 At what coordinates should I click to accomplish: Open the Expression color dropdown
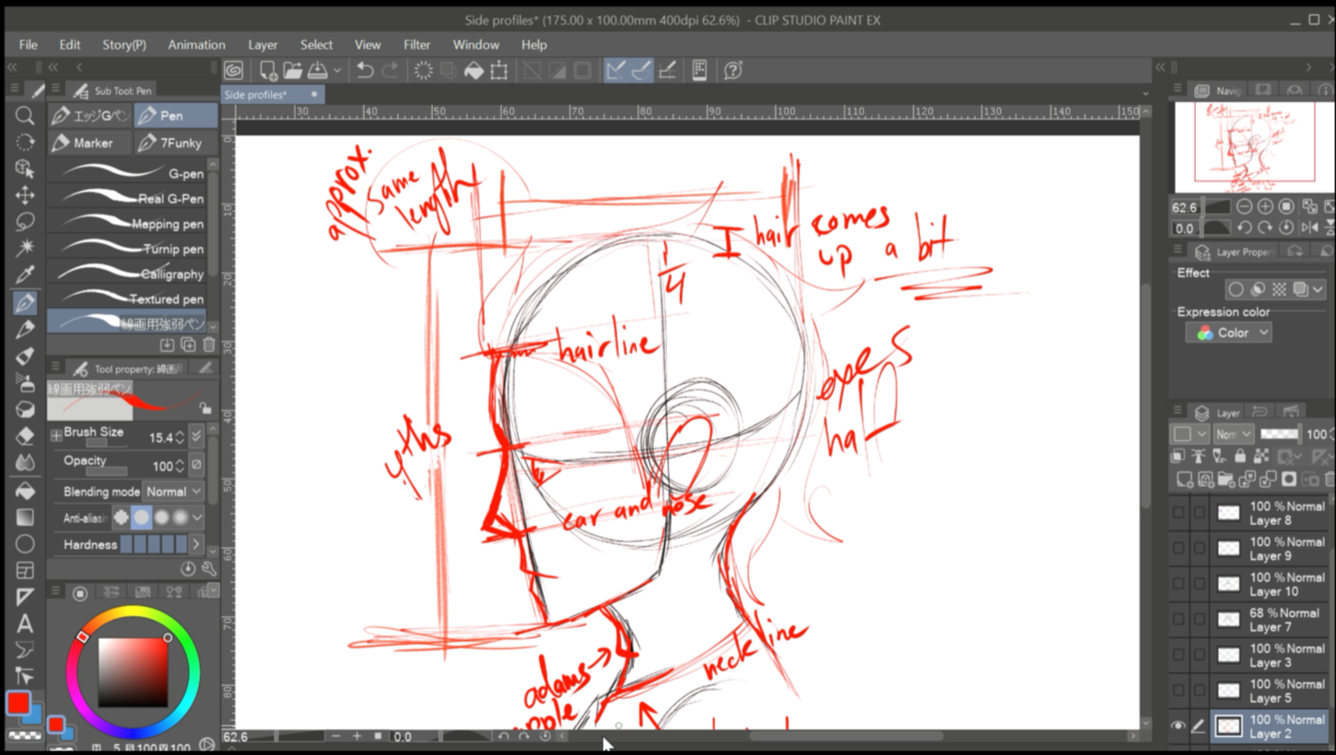click(x=1228, y=332)
